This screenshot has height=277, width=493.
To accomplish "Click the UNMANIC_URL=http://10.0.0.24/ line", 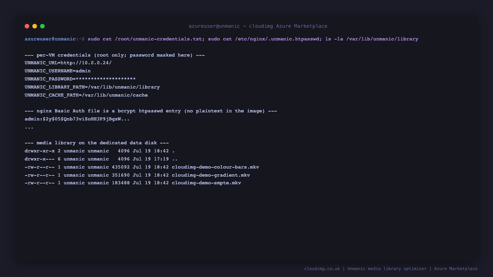I will coord(68,63).
